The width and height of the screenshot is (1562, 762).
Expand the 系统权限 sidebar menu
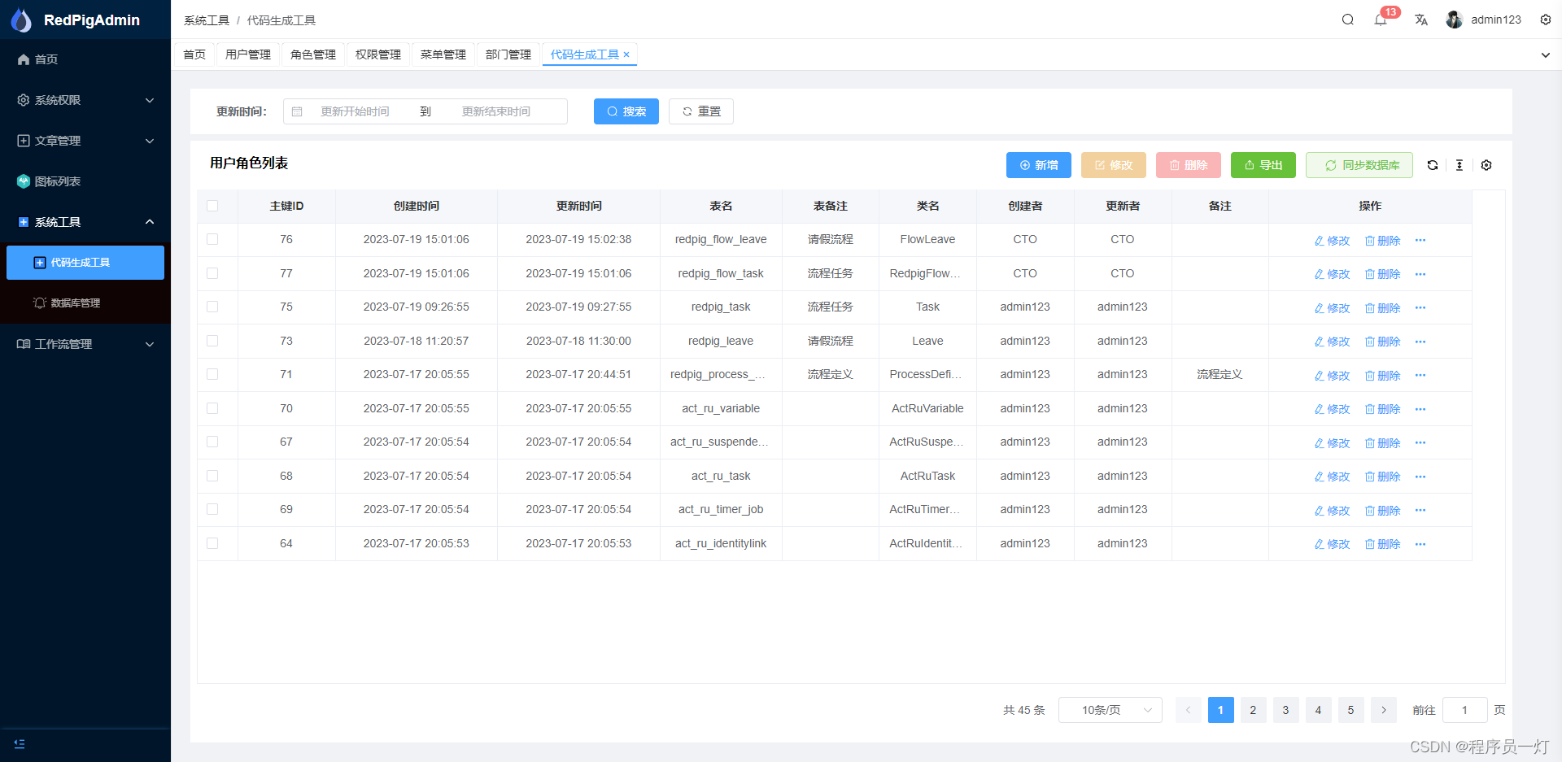click(x=85, y=100)
